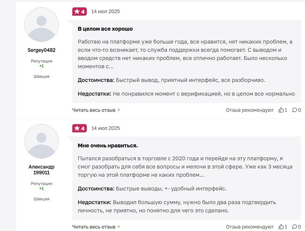Click the +1 reputation under Александр 199011
This screenshot has width=305, height=231.
41,189
